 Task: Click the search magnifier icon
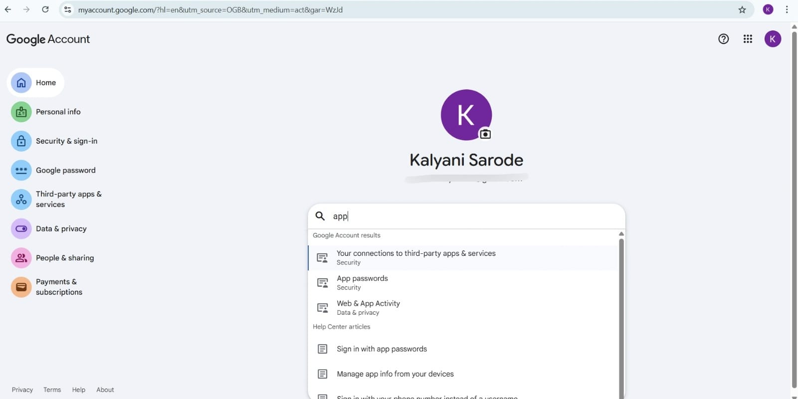click(x=320, y=216)
